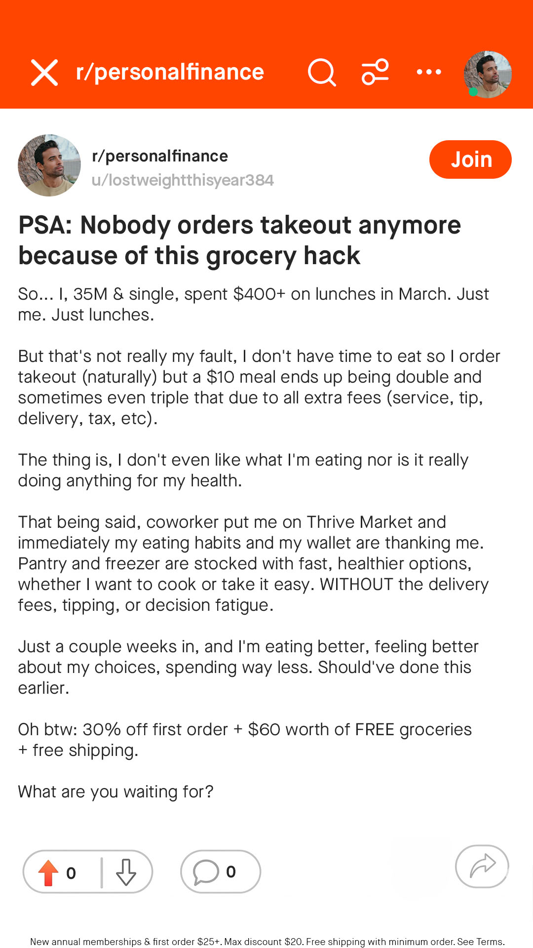Tap the profile avatar in the header
The image size is (533, 948).
coord(488,74)
